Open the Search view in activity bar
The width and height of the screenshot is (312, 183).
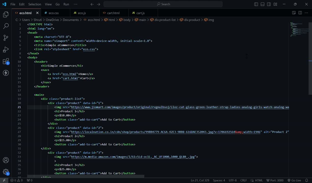tap(6, 26)
